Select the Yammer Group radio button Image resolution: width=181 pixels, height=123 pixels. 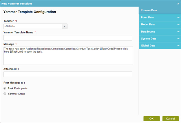pyautogui.click(x=5, y=94)
